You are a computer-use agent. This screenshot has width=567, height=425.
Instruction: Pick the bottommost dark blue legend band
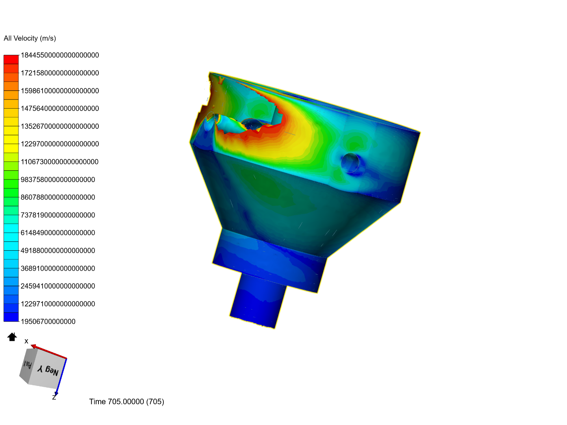11,317
